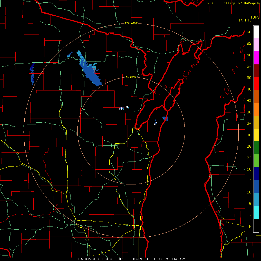Click the legend value 50
The width and height of the screenshot is (261, 261).
click(249, 78)
